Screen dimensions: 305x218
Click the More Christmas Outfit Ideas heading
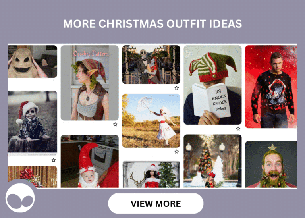coord(152,24)
